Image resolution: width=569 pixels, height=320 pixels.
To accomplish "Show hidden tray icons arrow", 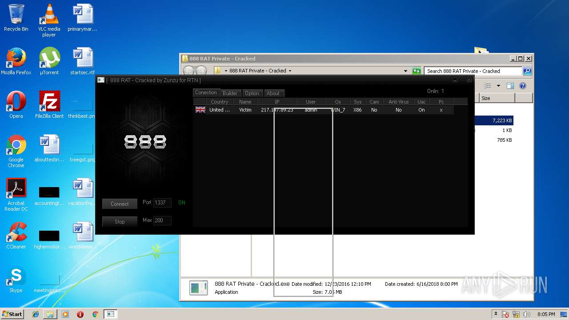I will [x=496, y=314].
